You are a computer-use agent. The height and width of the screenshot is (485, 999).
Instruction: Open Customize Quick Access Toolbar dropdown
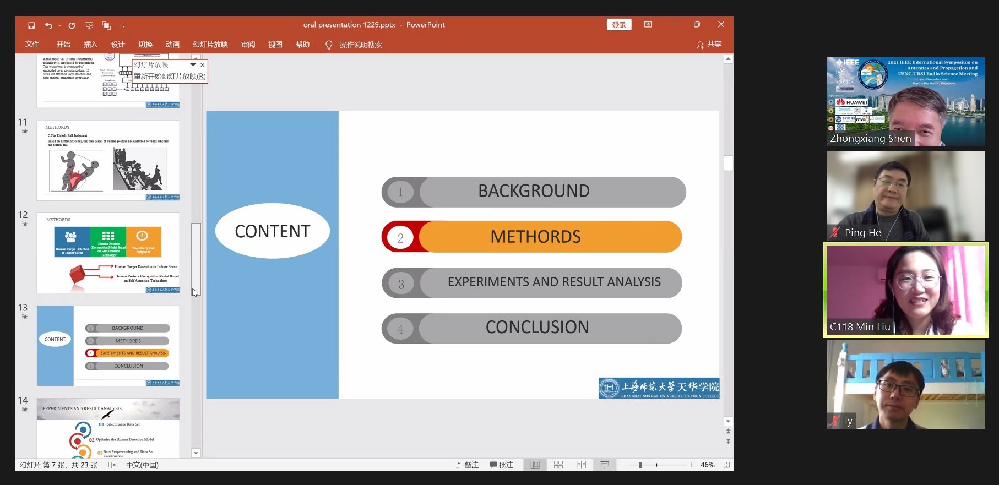pos(123,26)
